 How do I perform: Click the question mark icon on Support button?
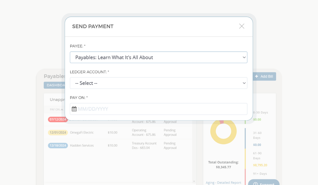point(255,183)
